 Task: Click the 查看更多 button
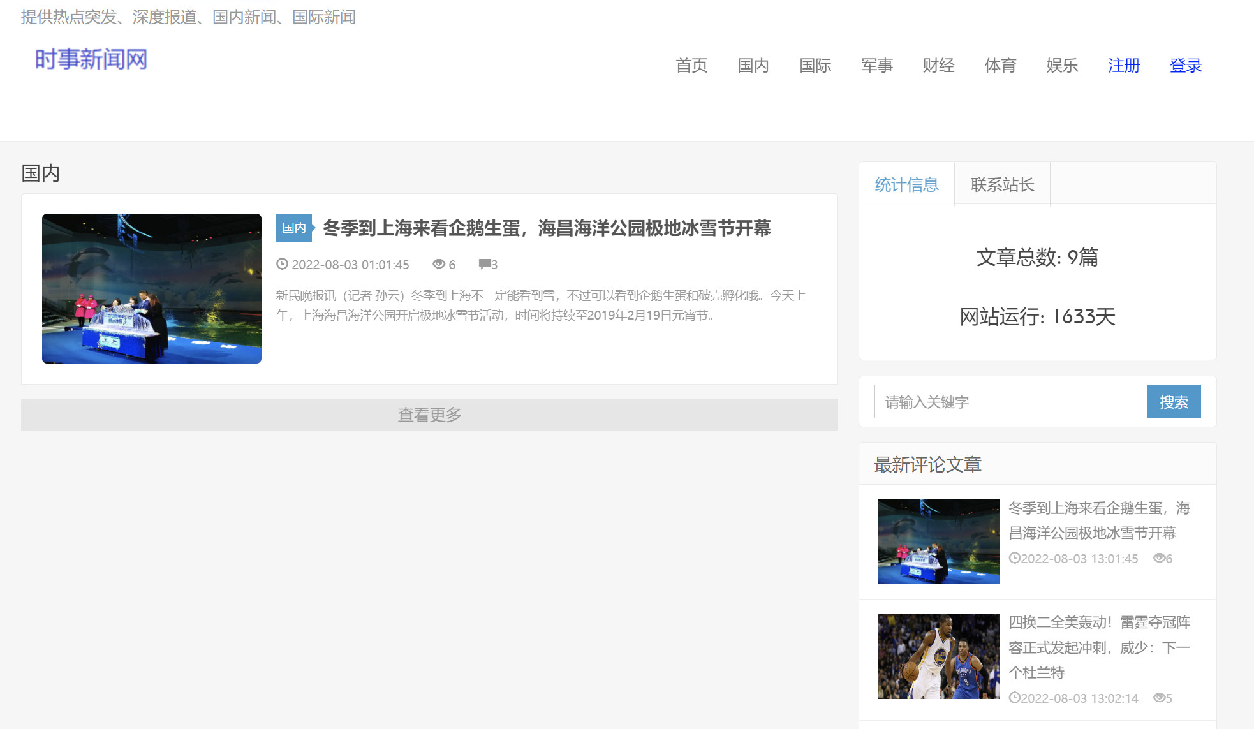tap(429, 415)
